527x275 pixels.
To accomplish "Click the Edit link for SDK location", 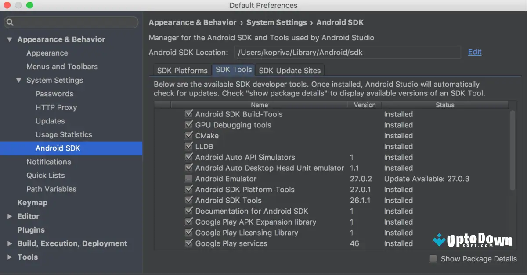I will click(474, 52).
